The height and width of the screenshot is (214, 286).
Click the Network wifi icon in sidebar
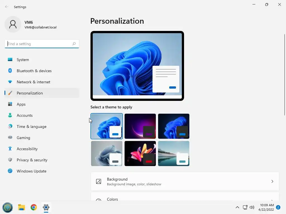tap(10, 82)
